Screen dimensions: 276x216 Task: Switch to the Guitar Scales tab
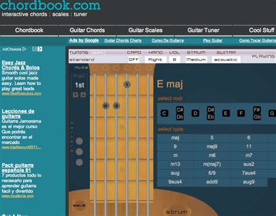pyautogui.click(x=146, y=30)
